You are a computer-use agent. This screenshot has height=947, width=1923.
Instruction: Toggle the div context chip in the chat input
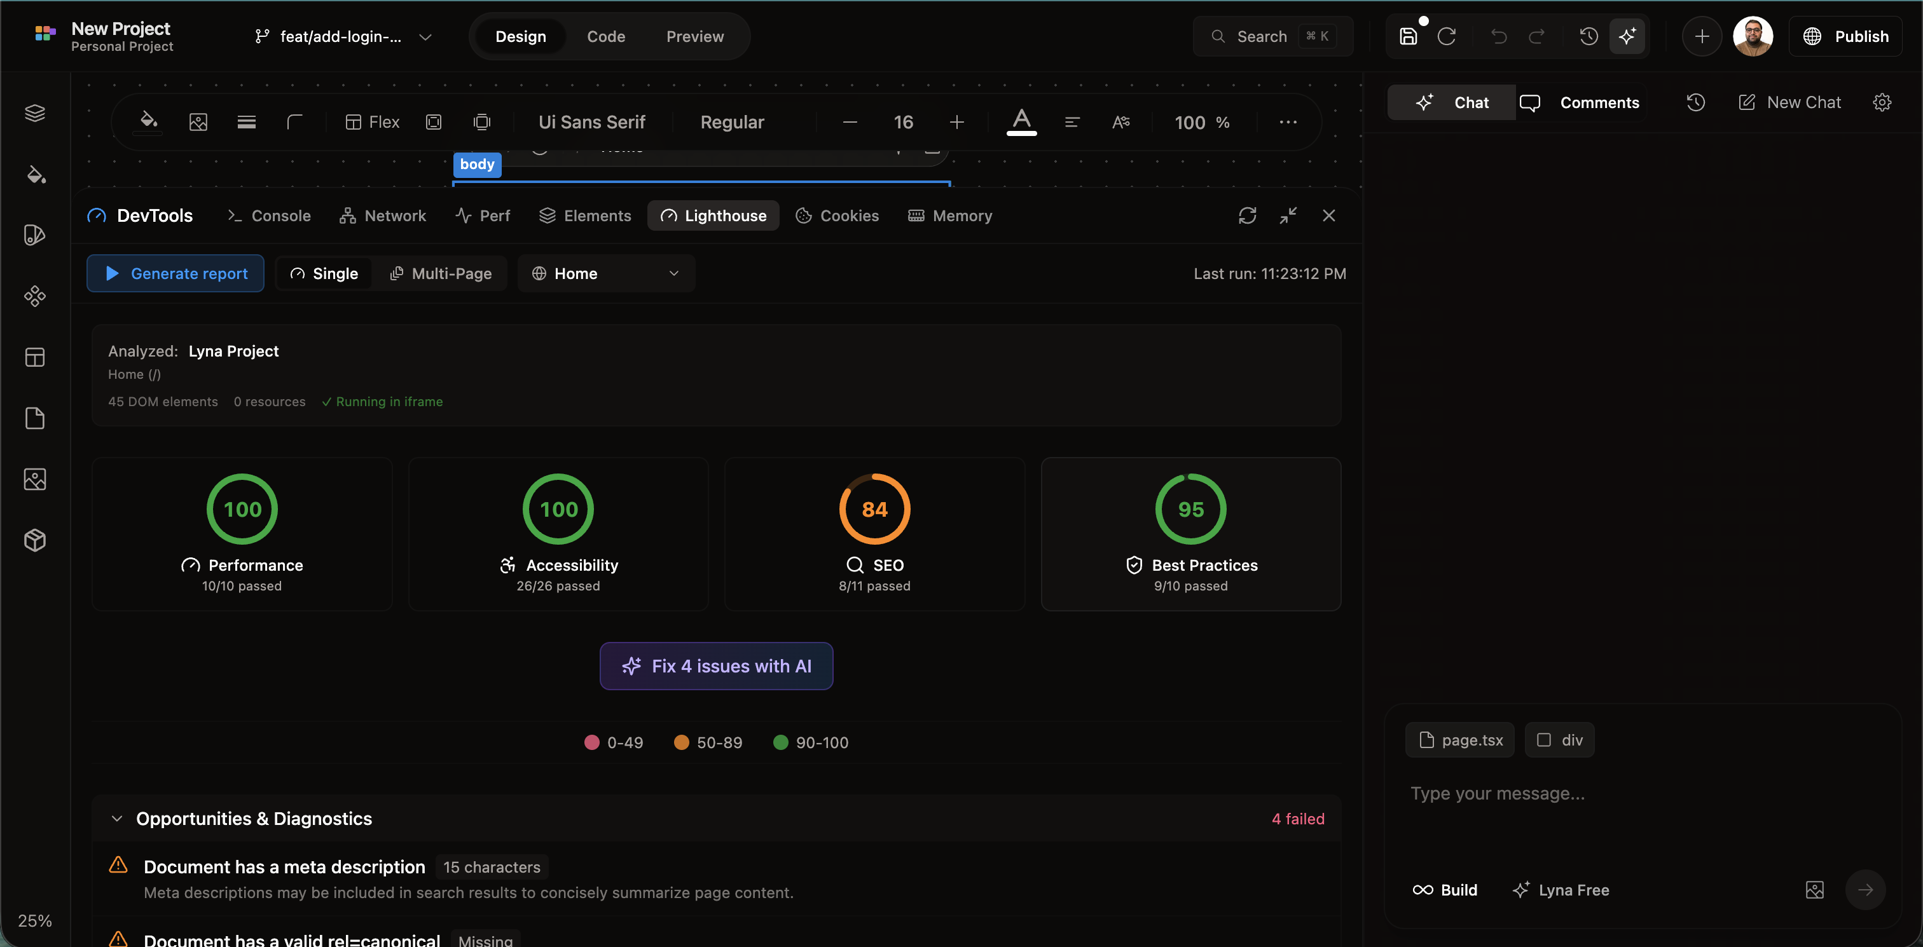(x=1559, y=740)
